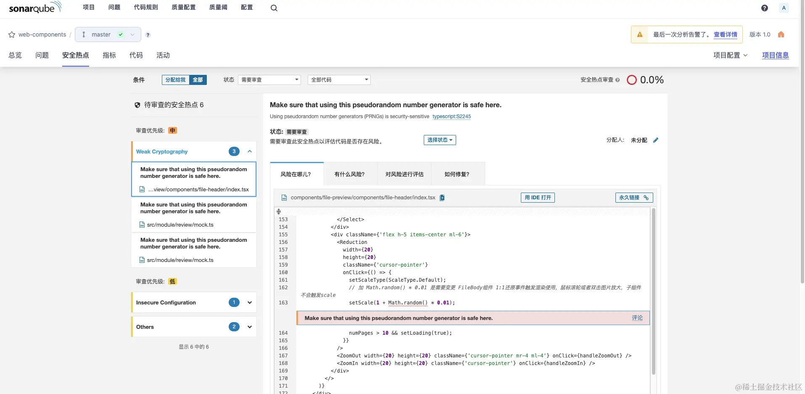The height and width of the screenshot is (394, 805).
Task: Open 配置 in top navigation
Action: coord(247,8)
